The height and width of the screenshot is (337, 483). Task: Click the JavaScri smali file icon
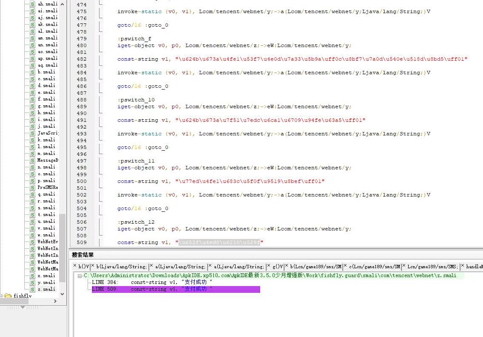tap(33, 133)
